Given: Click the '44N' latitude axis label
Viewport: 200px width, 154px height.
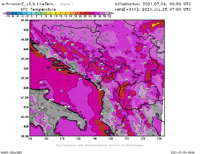Looking at the screenshot, I should point(26,49).
